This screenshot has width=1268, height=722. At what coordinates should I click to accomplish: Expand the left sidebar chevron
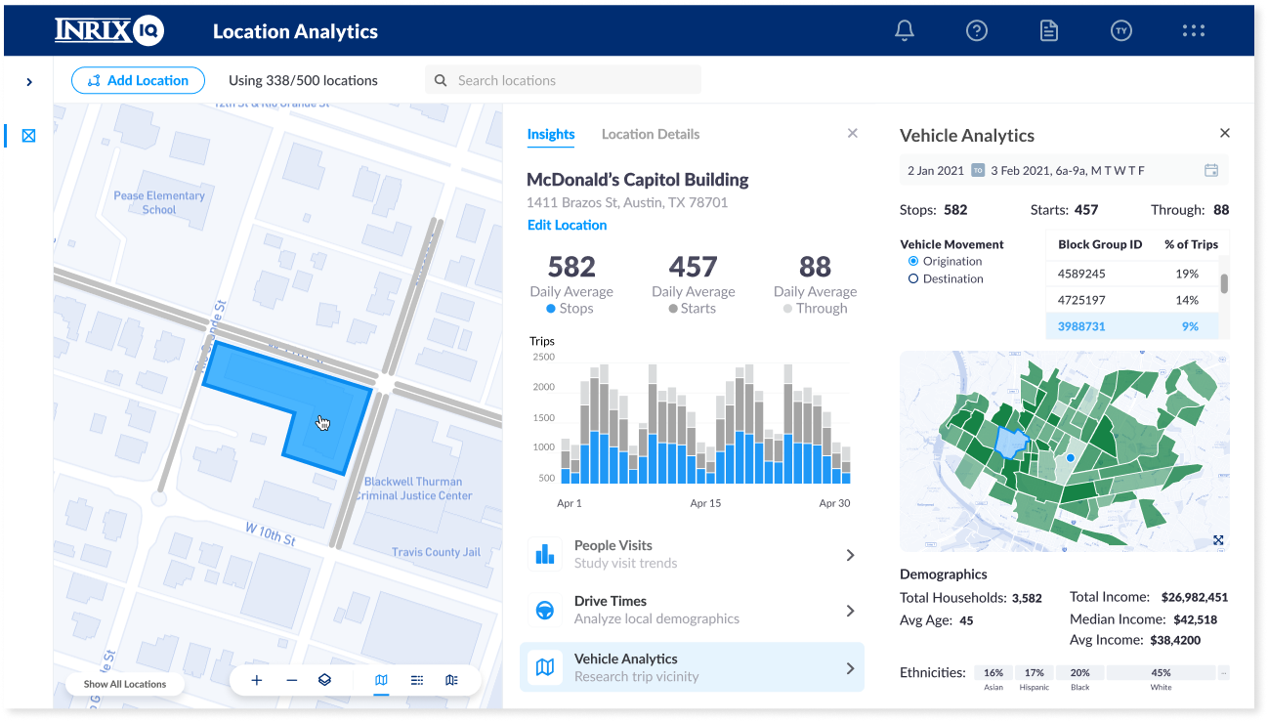click(x=29, y=82)
